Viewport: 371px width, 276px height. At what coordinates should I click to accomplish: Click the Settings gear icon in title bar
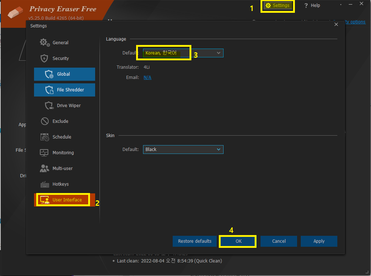(268, 5)
